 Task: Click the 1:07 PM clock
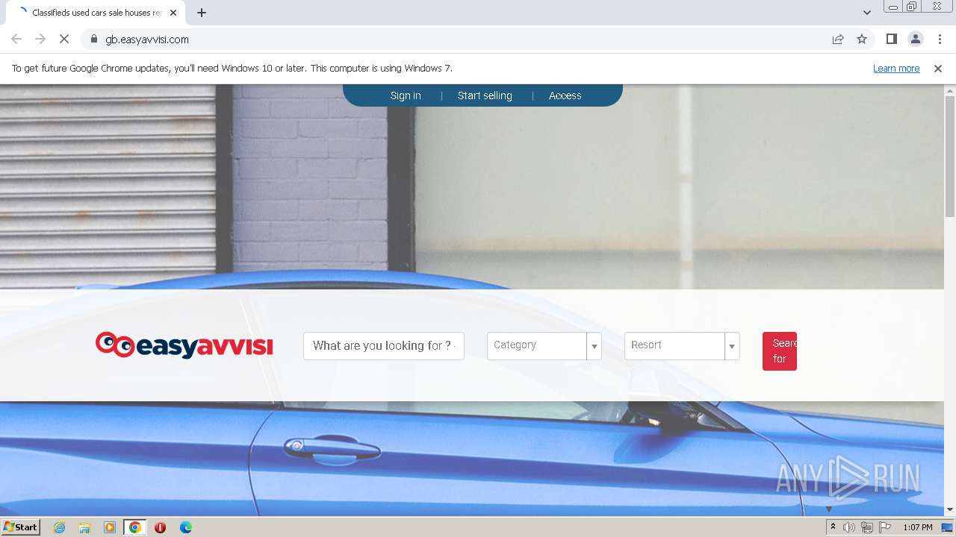pos(917,527)
